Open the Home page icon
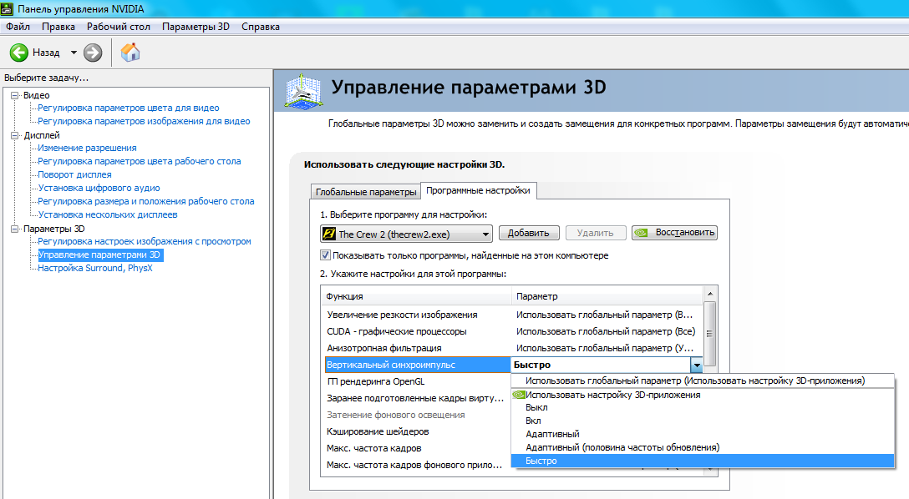 (130, 53)
